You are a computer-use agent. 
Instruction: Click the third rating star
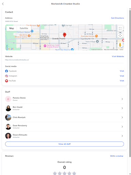click(x=64, y=173)
